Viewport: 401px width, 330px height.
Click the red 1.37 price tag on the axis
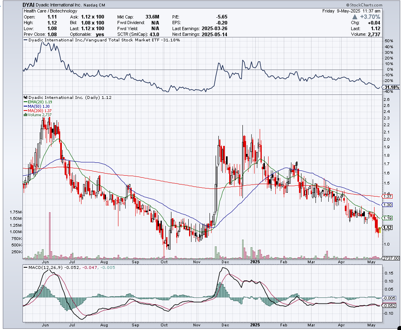tap(387, 197)
